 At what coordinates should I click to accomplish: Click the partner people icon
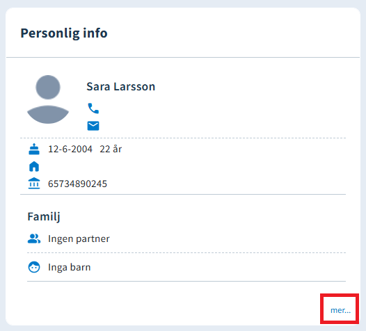tap(34, 239)
